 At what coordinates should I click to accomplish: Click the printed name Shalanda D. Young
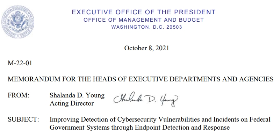tap(77, 95)
